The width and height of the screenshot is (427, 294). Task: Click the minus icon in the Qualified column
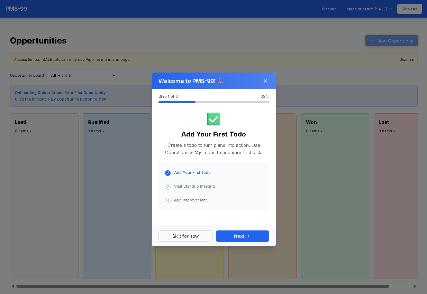106,131
